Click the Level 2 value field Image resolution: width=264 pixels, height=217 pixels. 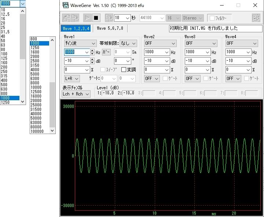tap(128, 93)
